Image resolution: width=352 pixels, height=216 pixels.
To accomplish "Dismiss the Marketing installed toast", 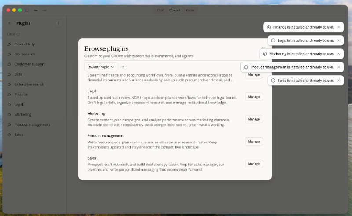I will (338, 54).
